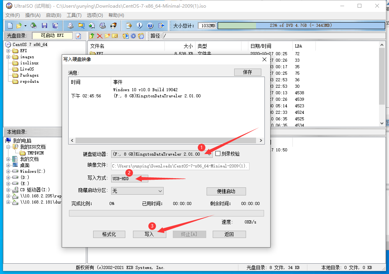Open the 选项(O) menu
Viewport: 389px width, 274px height.
[95, 15]
